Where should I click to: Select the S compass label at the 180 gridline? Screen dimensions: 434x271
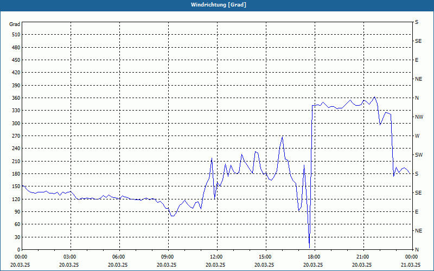tap(417, 174)
